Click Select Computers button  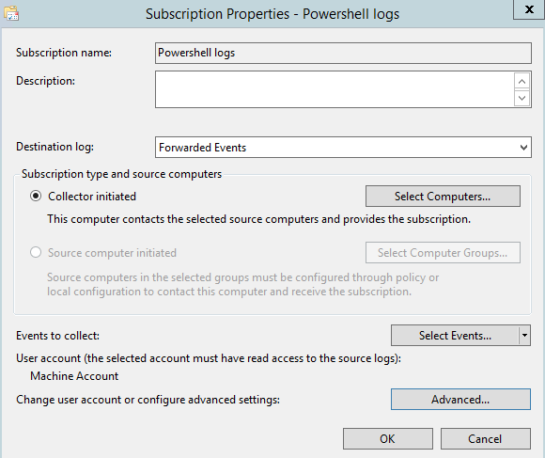443,197
